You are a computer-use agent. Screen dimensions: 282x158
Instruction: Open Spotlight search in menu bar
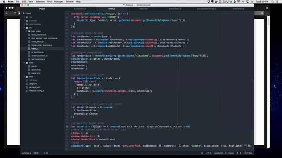pyautogui.click(x=273, y=2)
